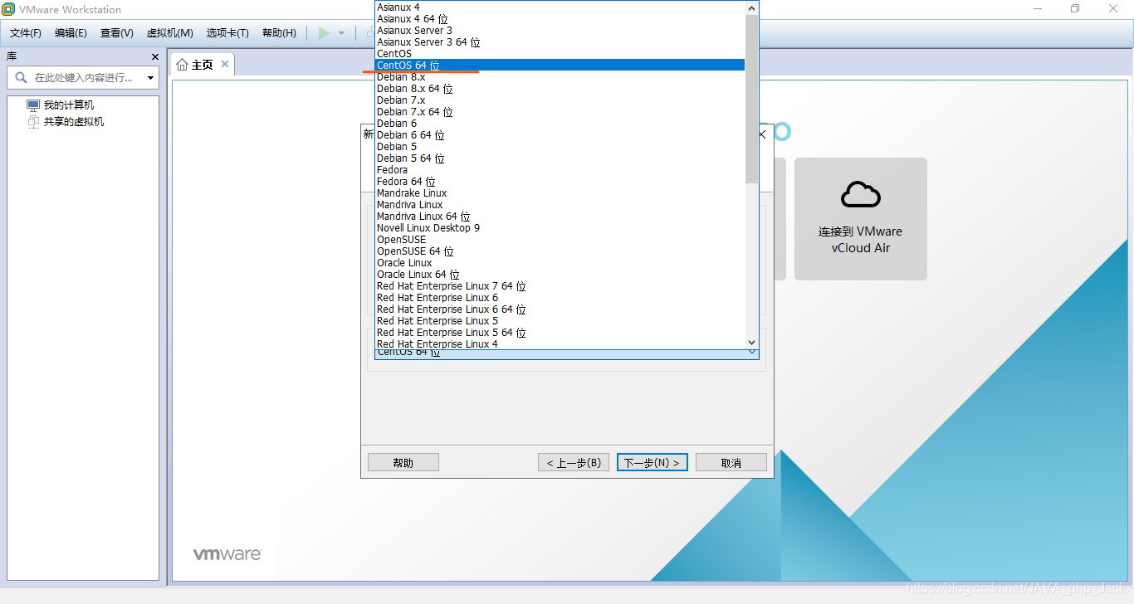
Task: Click the green power-on play icon
Action: pyautogui.click(x=324, y=33)
